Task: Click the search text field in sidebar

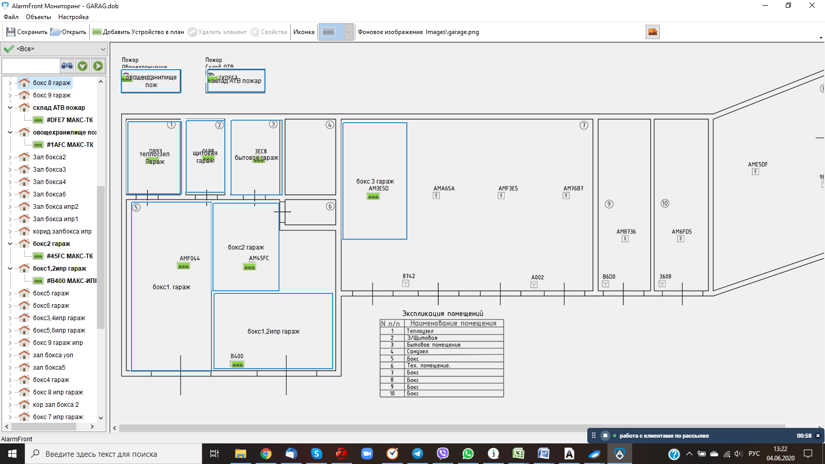Action: [x=31, y=66]
